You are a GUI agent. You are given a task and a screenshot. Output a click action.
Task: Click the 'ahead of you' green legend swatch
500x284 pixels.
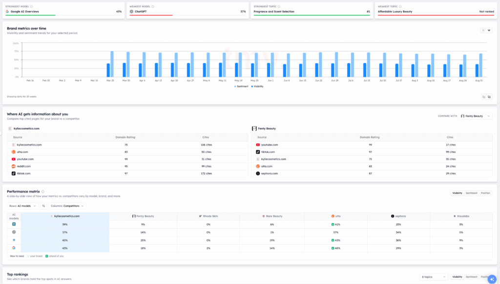pos(46,256)
